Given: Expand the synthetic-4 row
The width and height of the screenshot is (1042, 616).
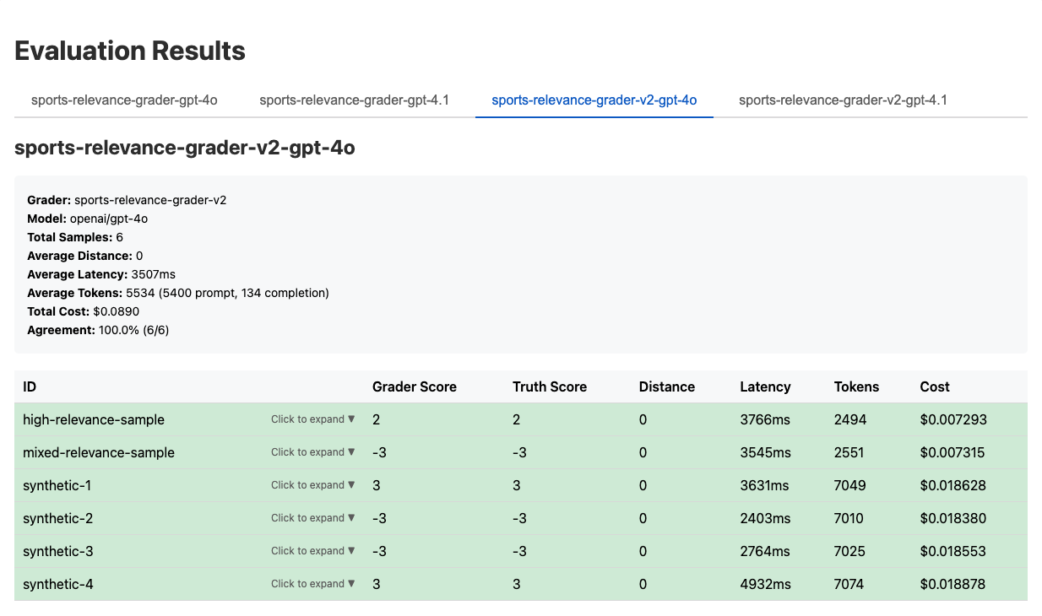Looking at the screenshot, I should (312, 584).
